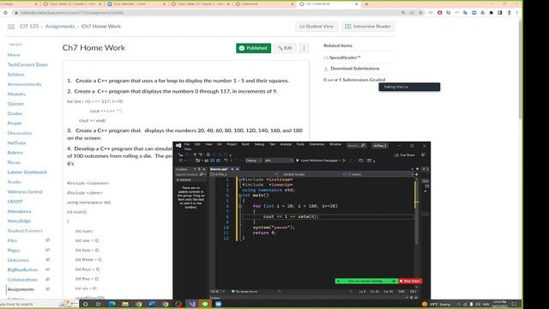The image size is (549, 309).
Task: Toggle hidden-eye icon beside Files
Action: click(x=48, y=240)
